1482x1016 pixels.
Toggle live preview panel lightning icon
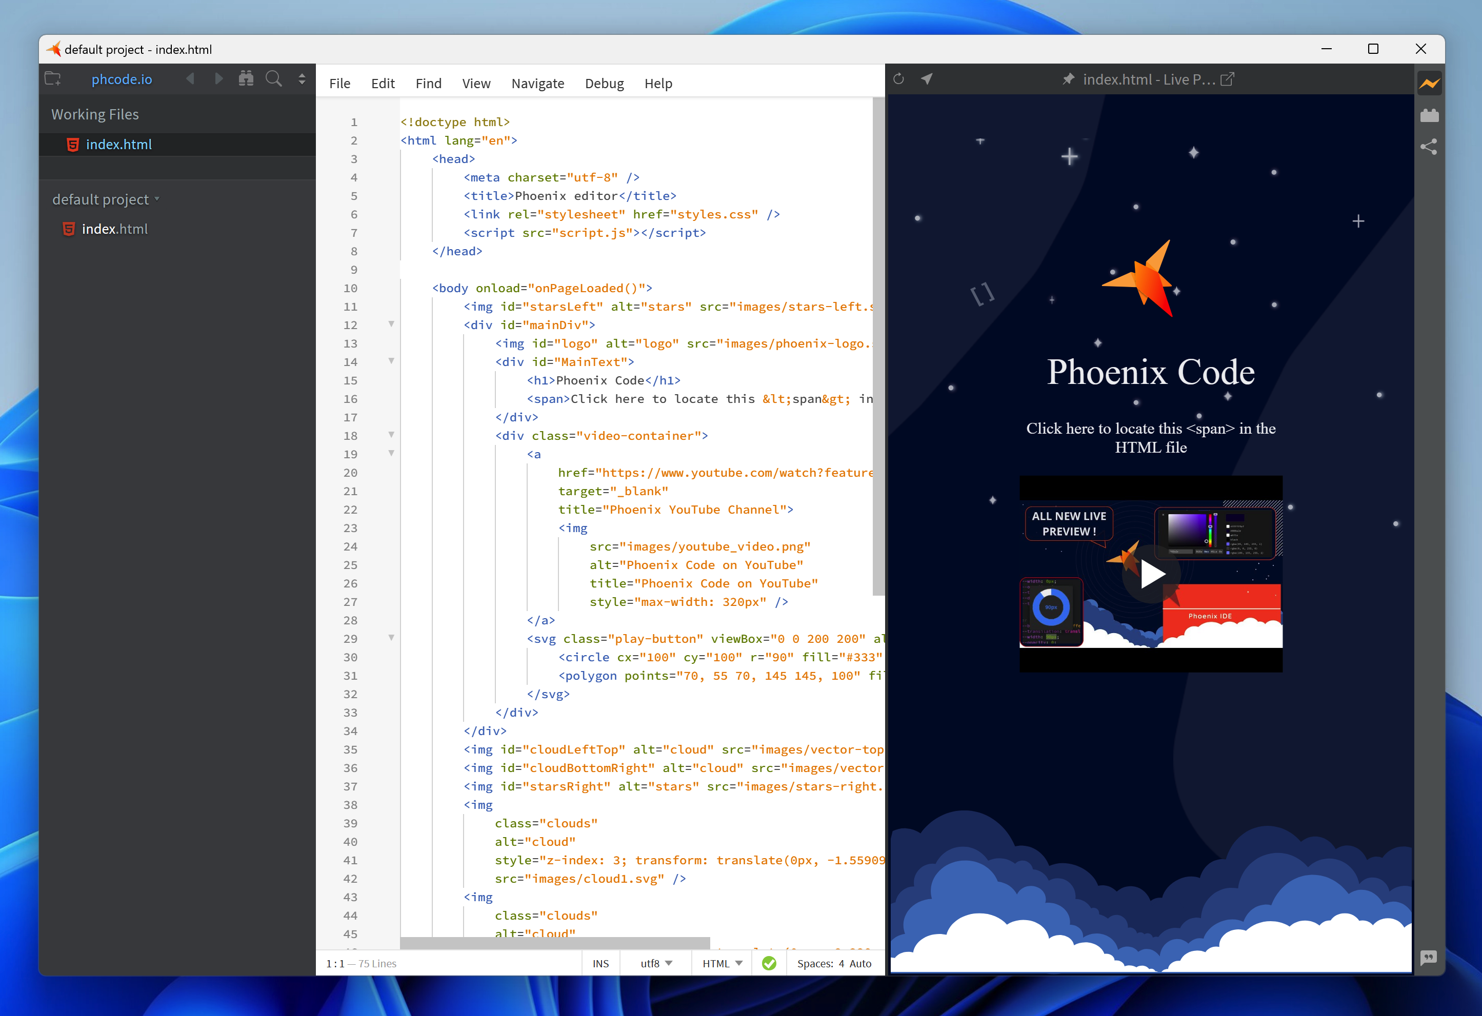coord(1430,84)
